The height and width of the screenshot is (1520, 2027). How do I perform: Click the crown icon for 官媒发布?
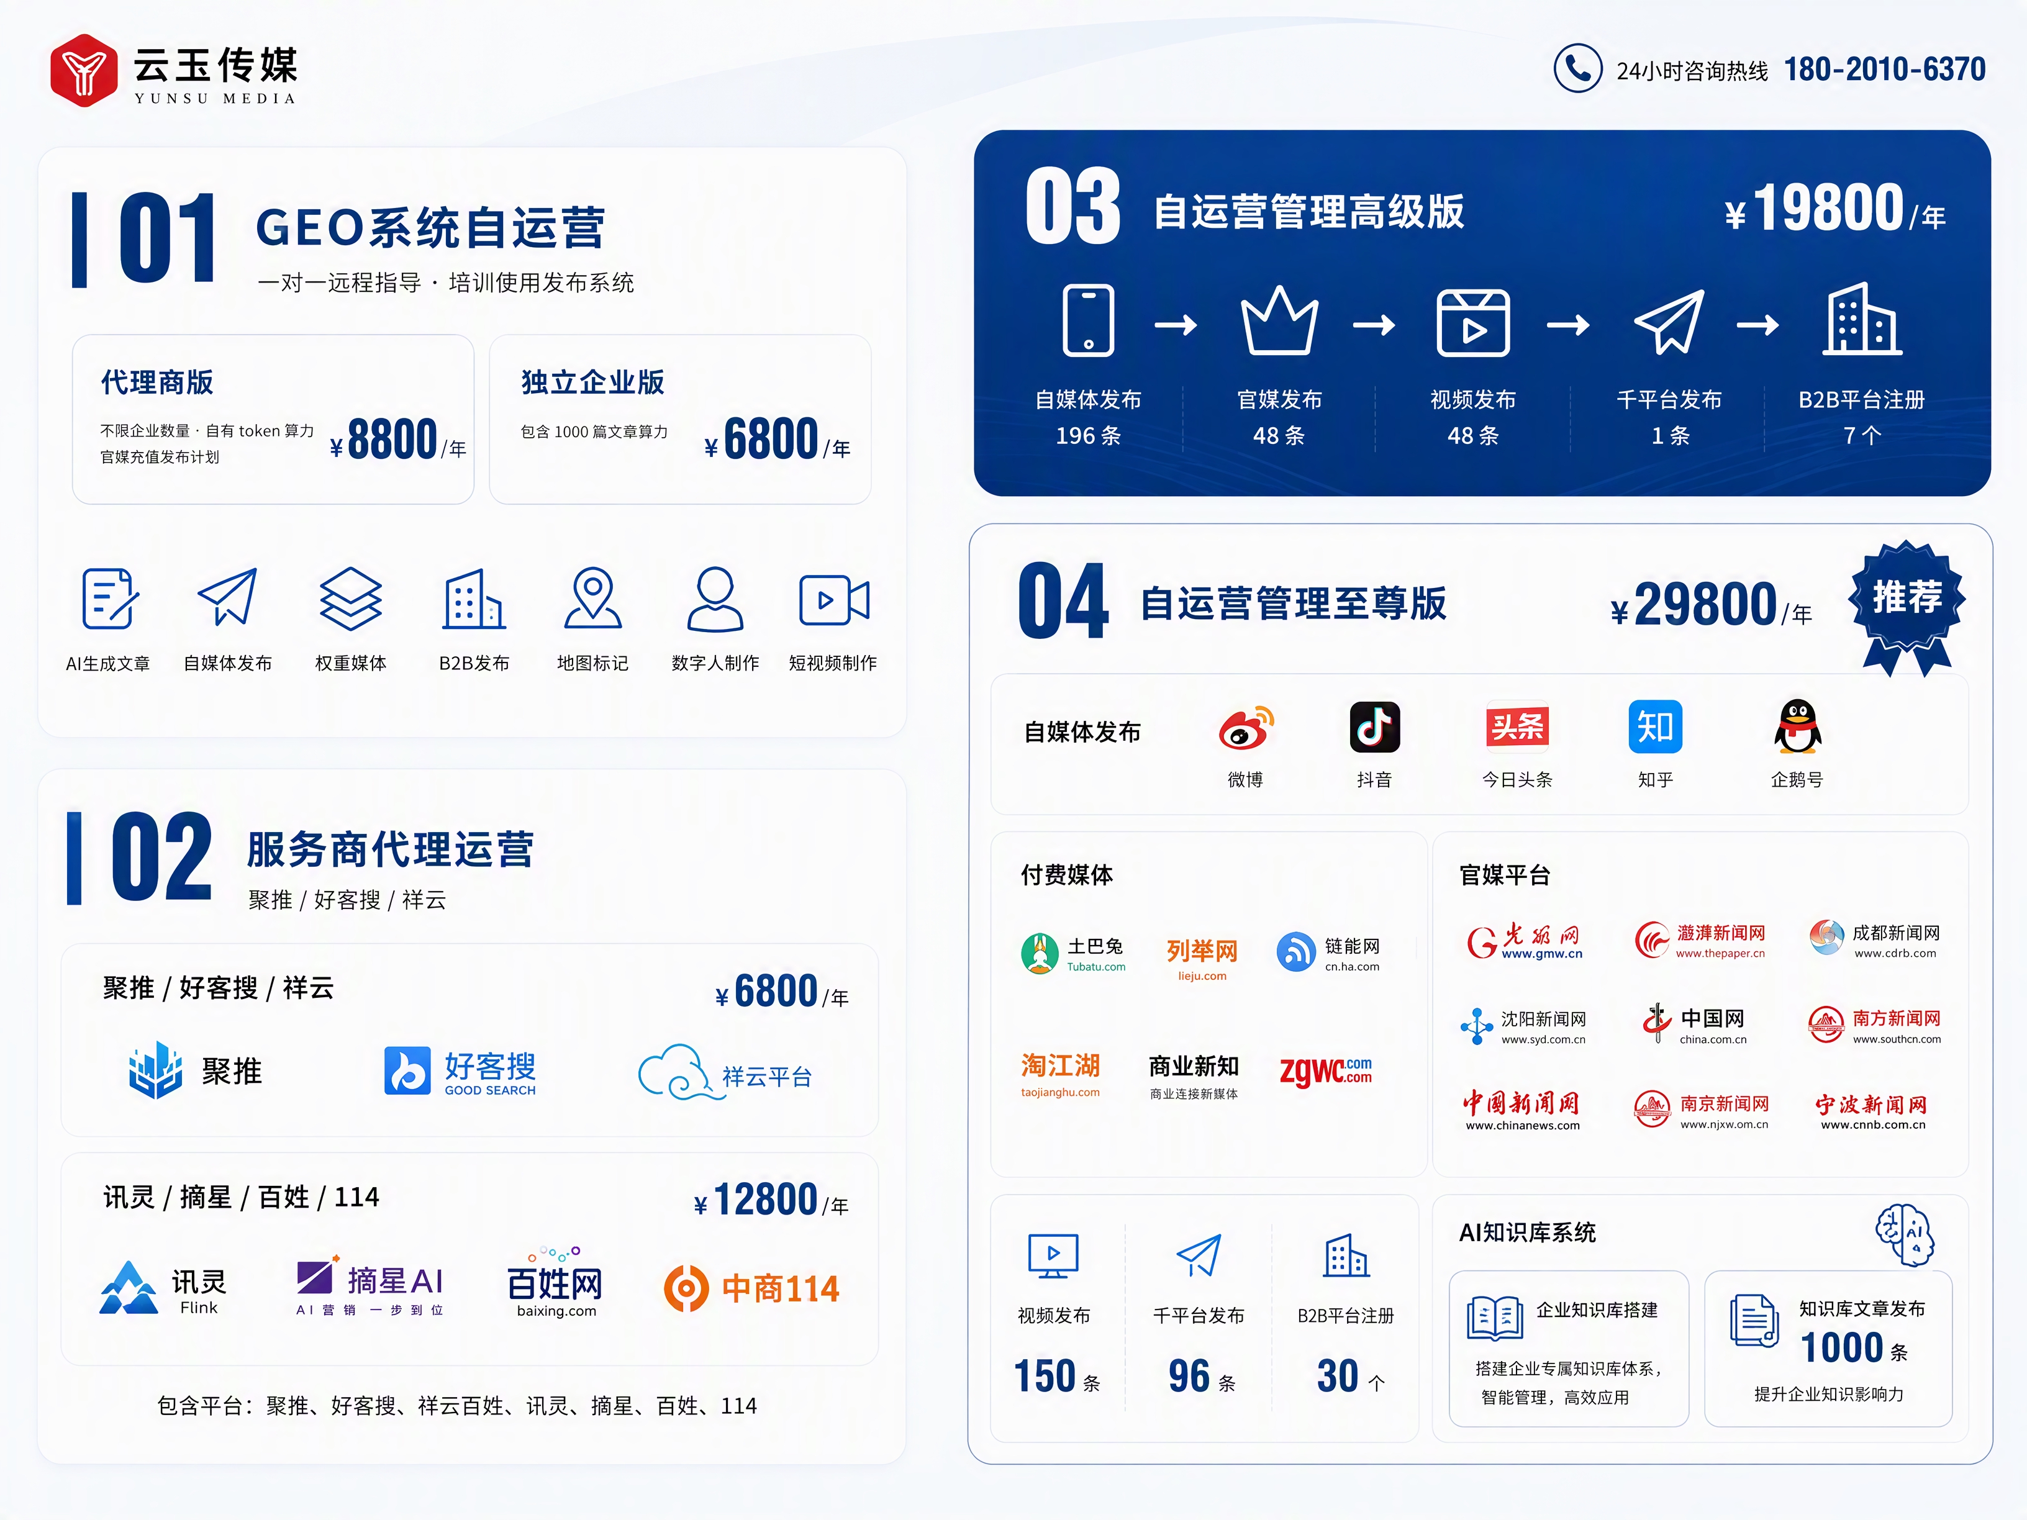1279,320
